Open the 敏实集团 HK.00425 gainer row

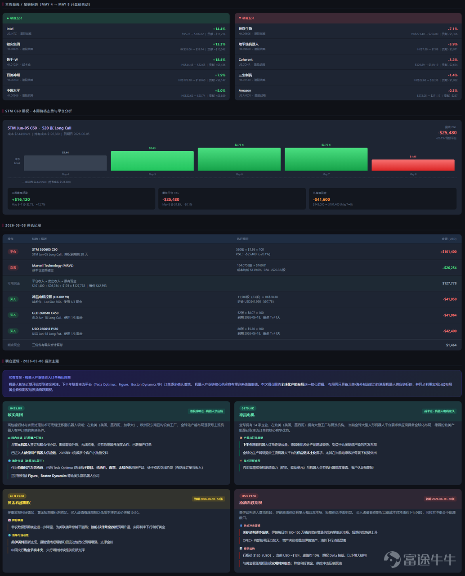click(116, 46)
